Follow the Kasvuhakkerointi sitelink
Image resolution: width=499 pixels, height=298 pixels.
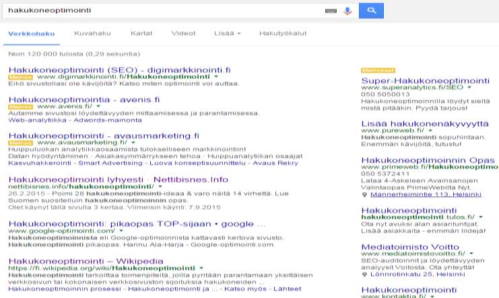[x=40, y=163]
